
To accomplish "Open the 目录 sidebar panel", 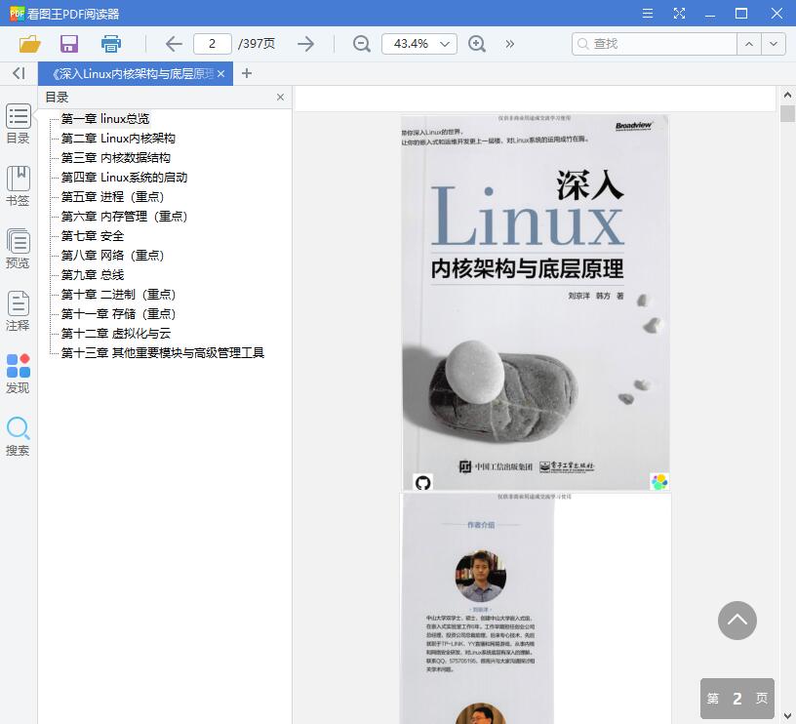I will 18,124.
